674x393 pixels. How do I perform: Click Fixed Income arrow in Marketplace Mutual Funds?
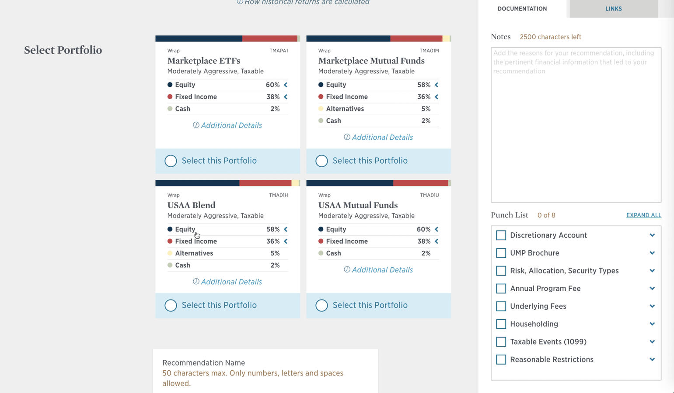tap(437, 97)
